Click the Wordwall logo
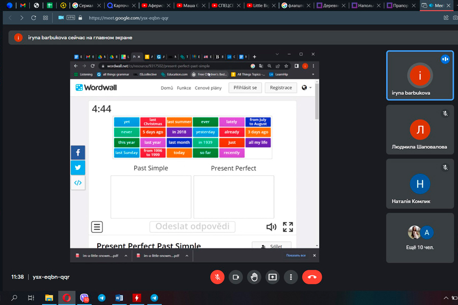Screen dimensions: 458x305 coord(96,87)
